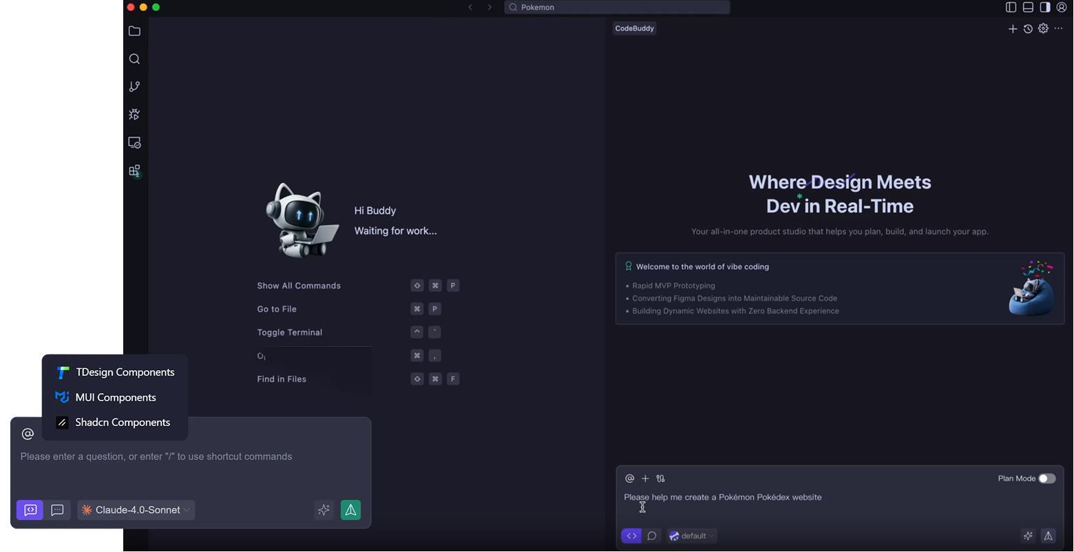Expand the default agent dropdown
Image resolution: width=1074 pixels, height=552 pixels.
click(692, 535)
